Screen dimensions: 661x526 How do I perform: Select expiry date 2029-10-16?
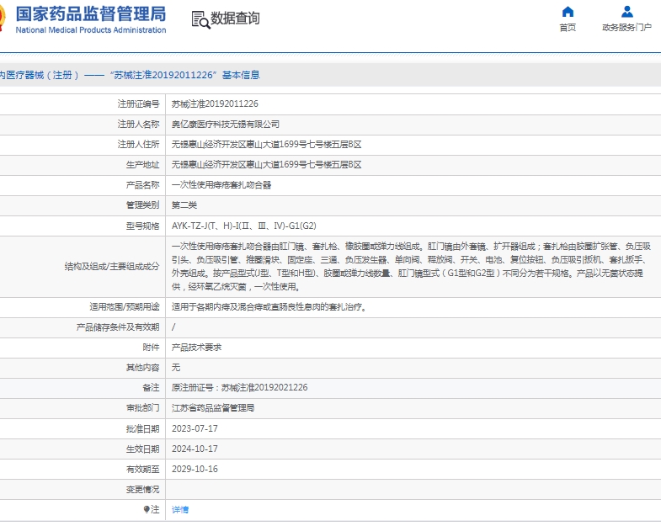(x=195, y=469)
